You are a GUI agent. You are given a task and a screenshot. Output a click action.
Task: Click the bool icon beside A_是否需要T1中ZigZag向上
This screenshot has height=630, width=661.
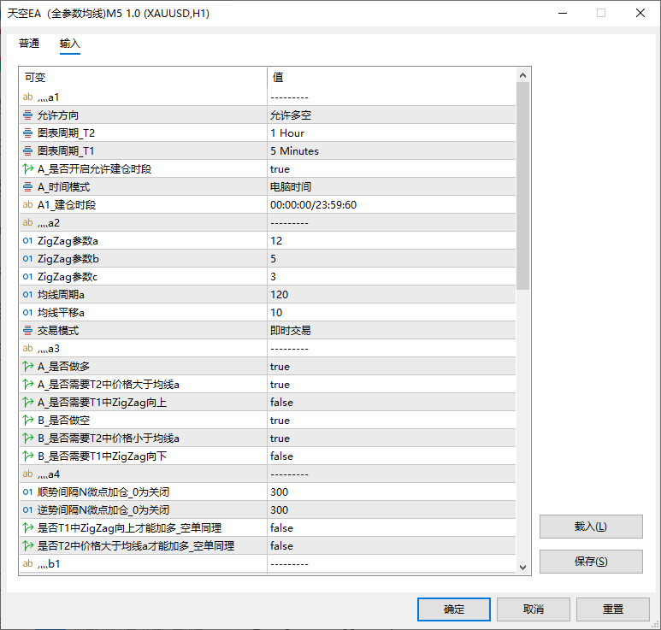click(28, 402)
